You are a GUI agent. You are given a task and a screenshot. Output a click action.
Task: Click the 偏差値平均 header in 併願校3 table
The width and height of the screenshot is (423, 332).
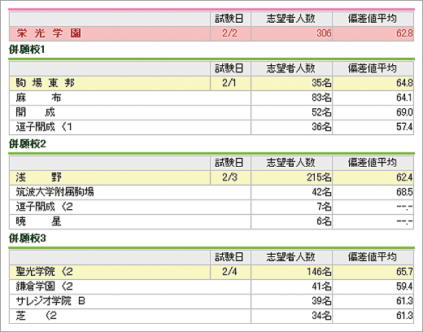(373, 257)
